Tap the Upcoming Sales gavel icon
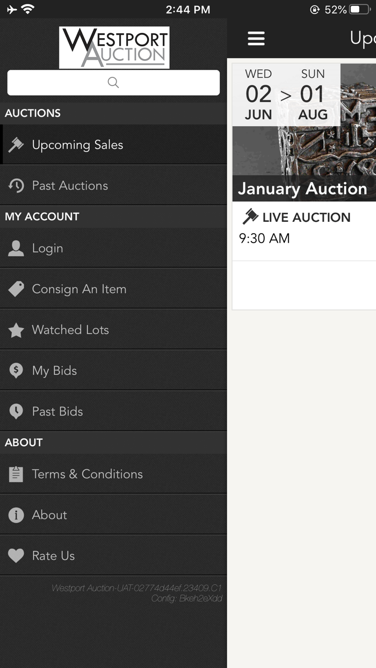The width and height of the screenshot is (376, 668). [x=16, y=144]
